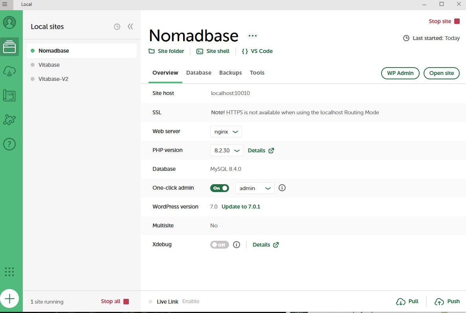This screenshot has height=313, width=466.
Task: Open the account avatar icon in sidebar
Action: tap(9, 22)
